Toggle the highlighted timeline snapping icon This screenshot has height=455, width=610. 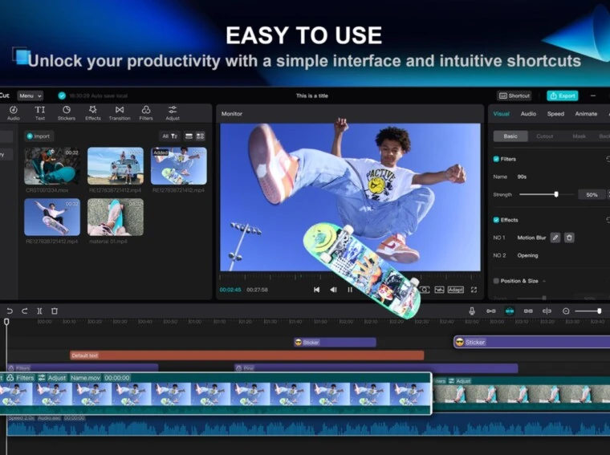pos(510,311)
